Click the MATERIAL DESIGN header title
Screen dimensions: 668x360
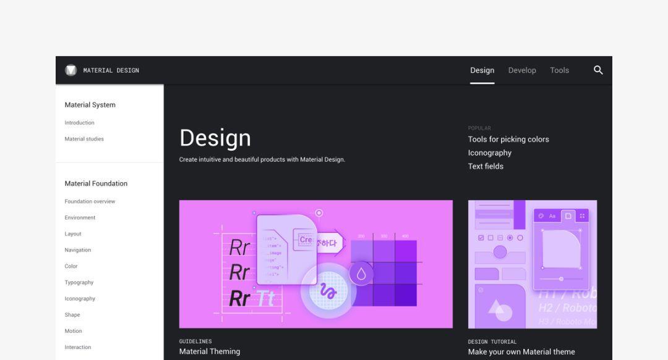[x=111, y=70]
